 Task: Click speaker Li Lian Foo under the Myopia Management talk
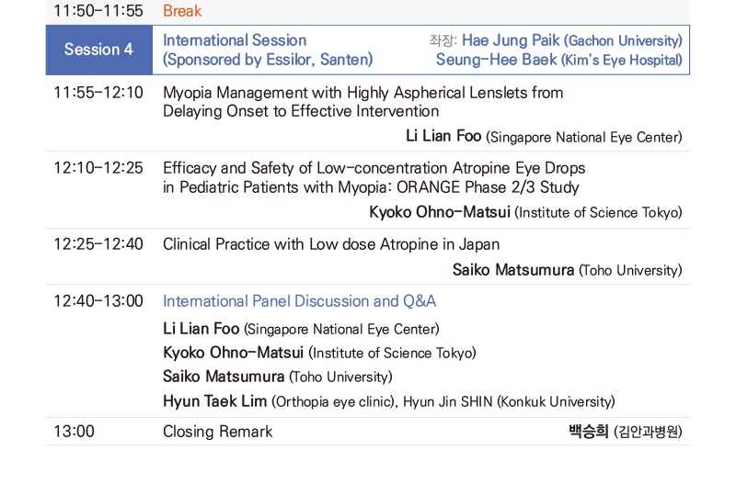443,137
